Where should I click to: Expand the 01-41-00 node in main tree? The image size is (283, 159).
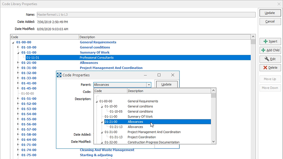(18, 83)
